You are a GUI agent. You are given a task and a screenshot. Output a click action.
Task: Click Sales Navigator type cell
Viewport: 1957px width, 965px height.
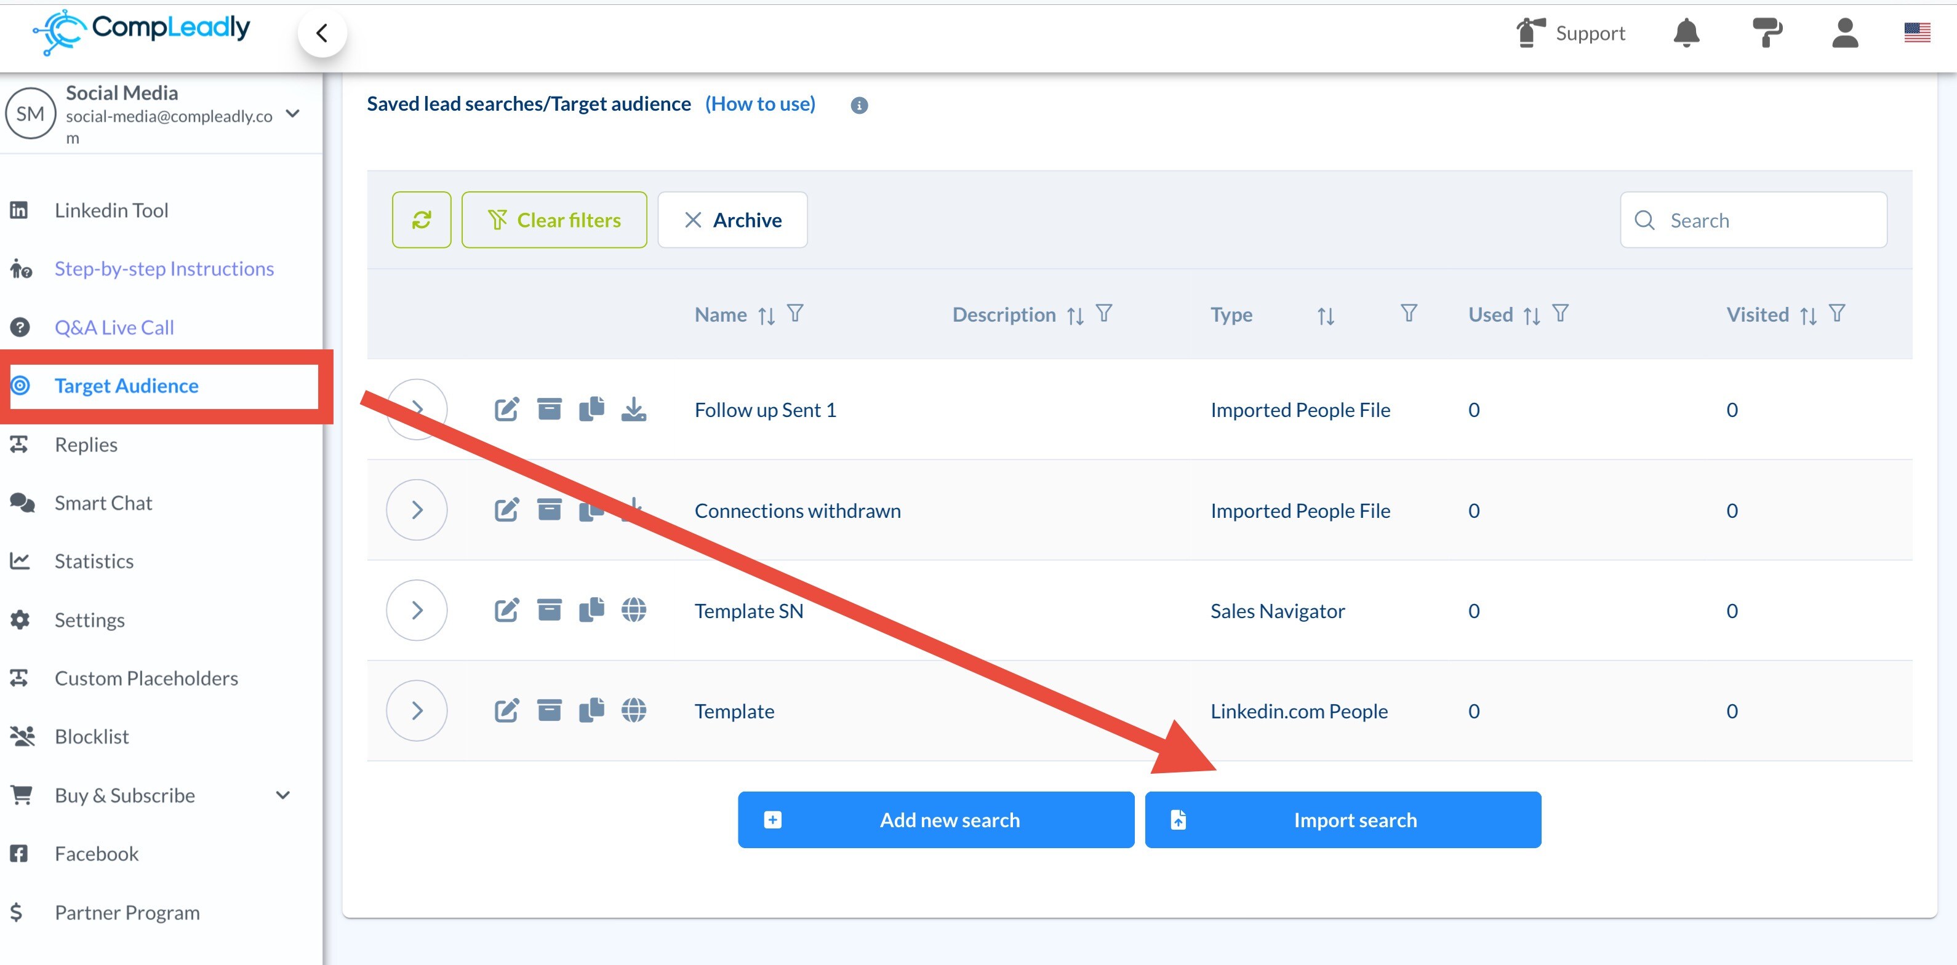click(x=1277, y=611)
